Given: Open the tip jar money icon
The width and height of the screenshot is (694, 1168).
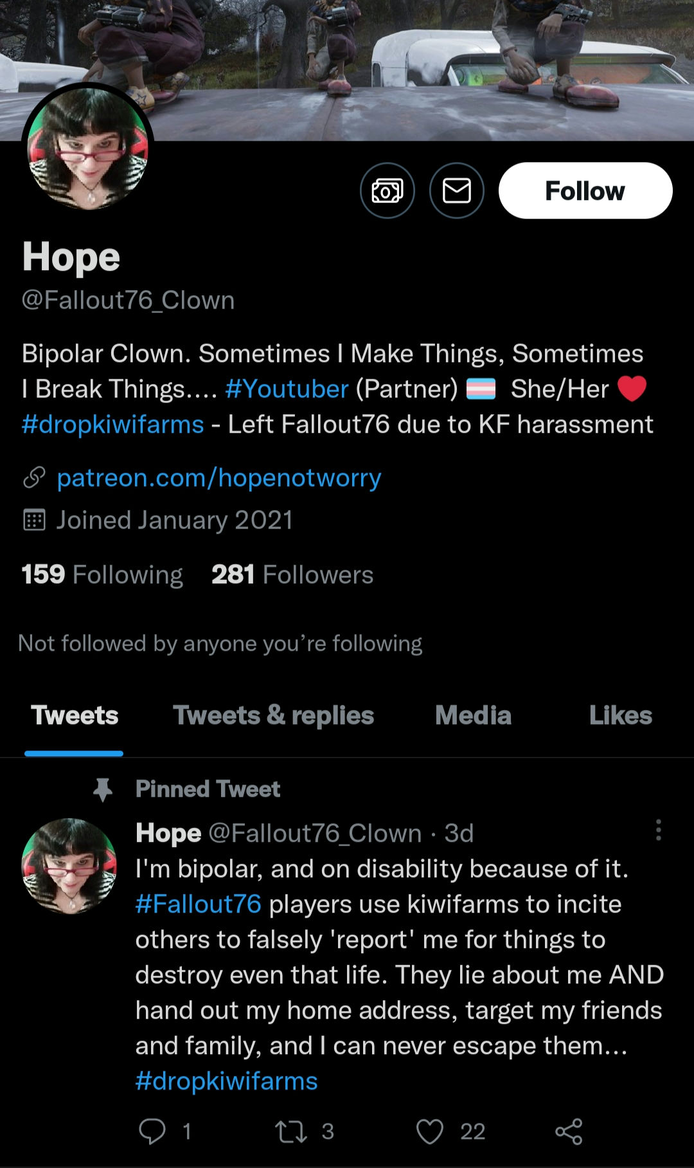Looking at the screenshot, I should click(x=387, y=190).
